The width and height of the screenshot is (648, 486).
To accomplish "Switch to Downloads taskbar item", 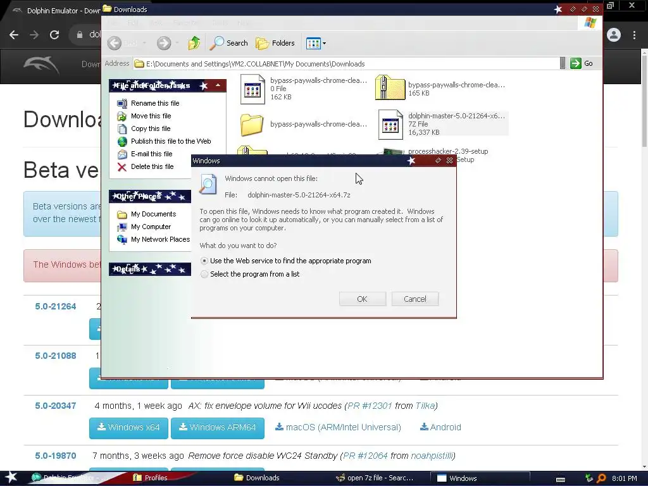I will pos(257,478).
